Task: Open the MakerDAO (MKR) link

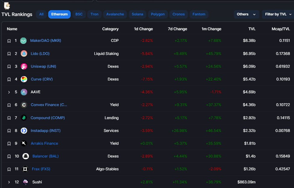Action: 46,41
